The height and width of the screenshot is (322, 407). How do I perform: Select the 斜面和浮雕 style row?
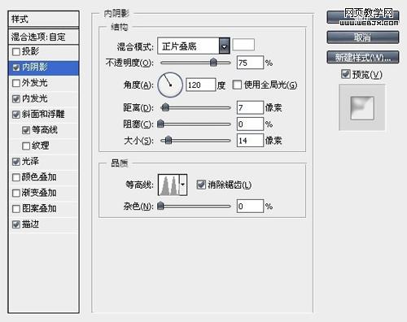tap(44, 115)
